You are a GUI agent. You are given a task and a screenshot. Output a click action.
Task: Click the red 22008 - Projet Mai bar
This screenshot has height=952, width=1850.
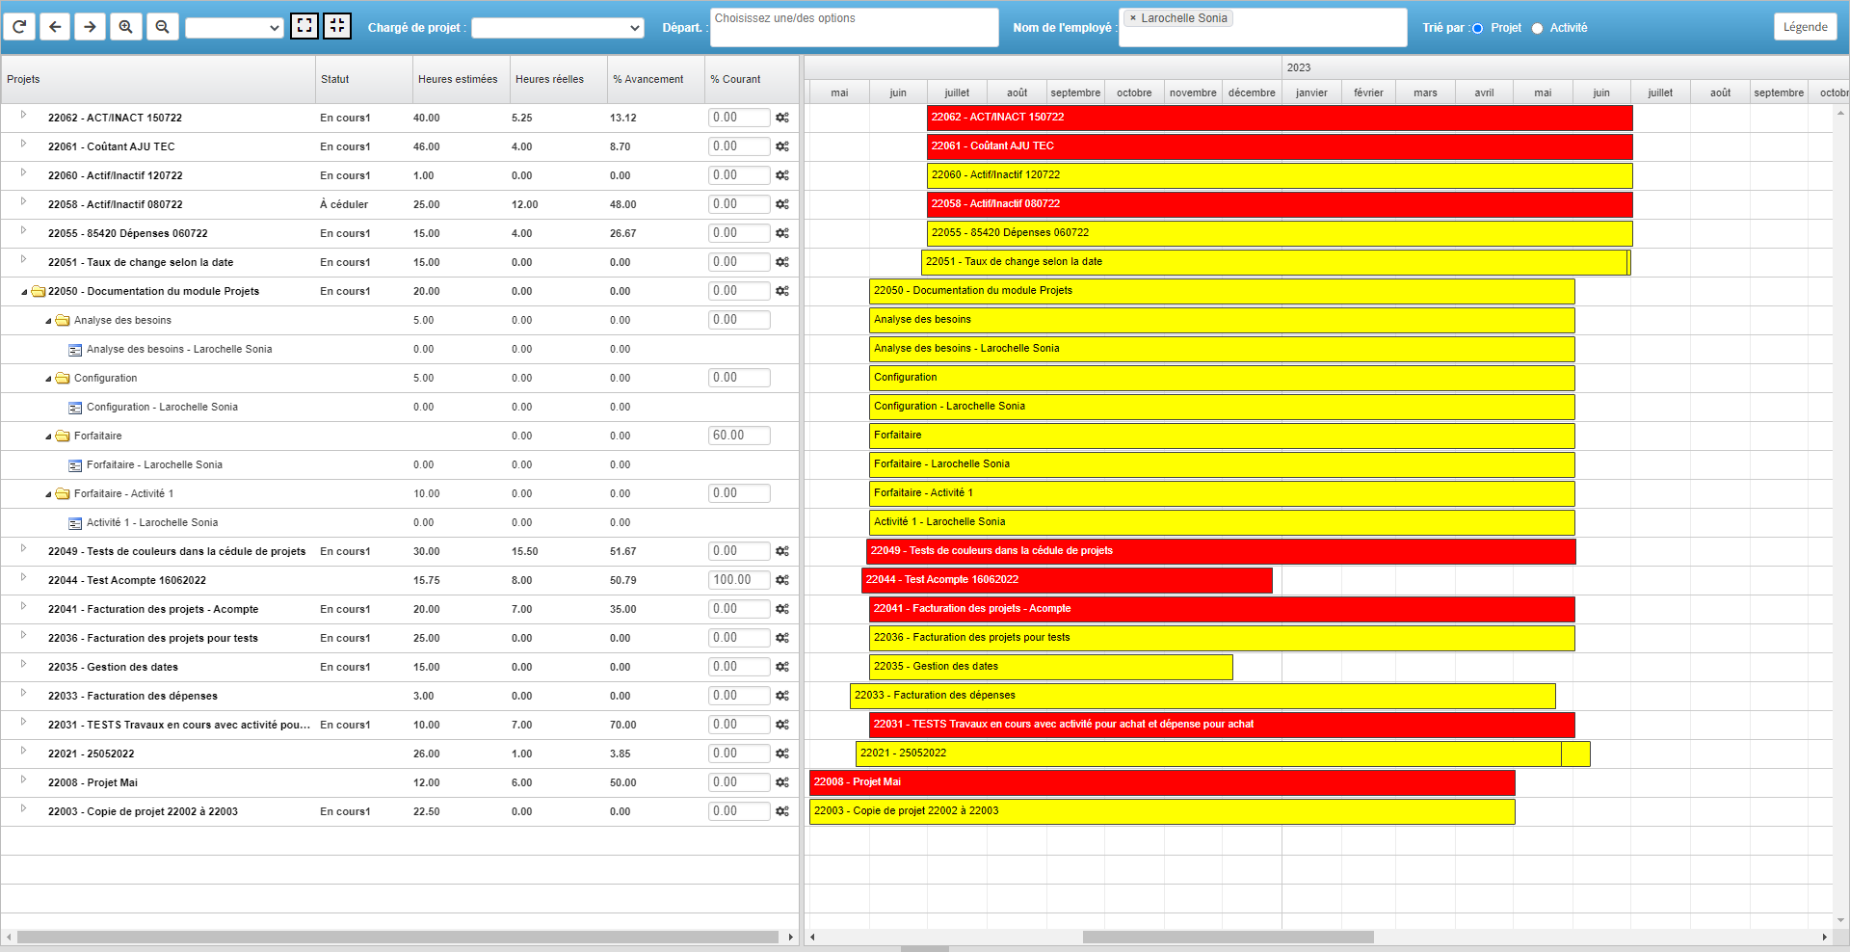(1161, 782)
